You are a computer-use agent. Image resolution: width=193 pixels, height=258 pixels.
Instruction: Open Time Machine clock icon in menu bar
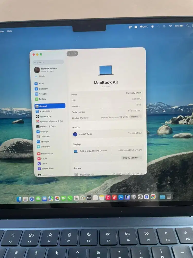pos(164,26)
